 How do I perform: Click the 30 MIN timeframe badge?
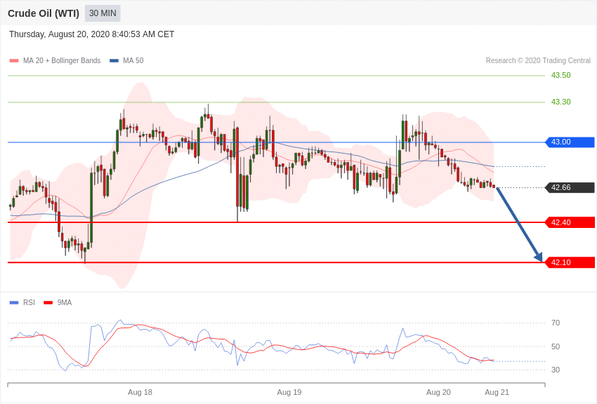coord(103,13)
